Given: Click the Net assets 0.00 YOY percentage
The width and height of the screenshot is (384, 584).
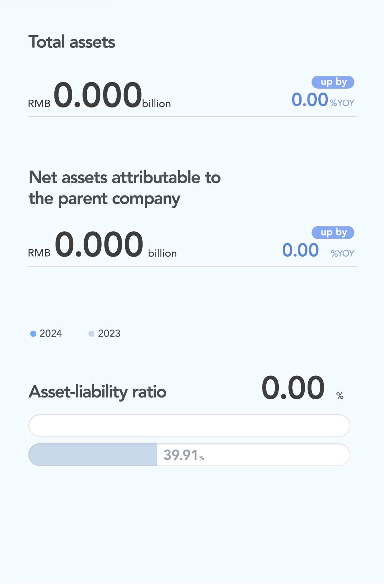Looking at the screenshot, I should point(300,250).
